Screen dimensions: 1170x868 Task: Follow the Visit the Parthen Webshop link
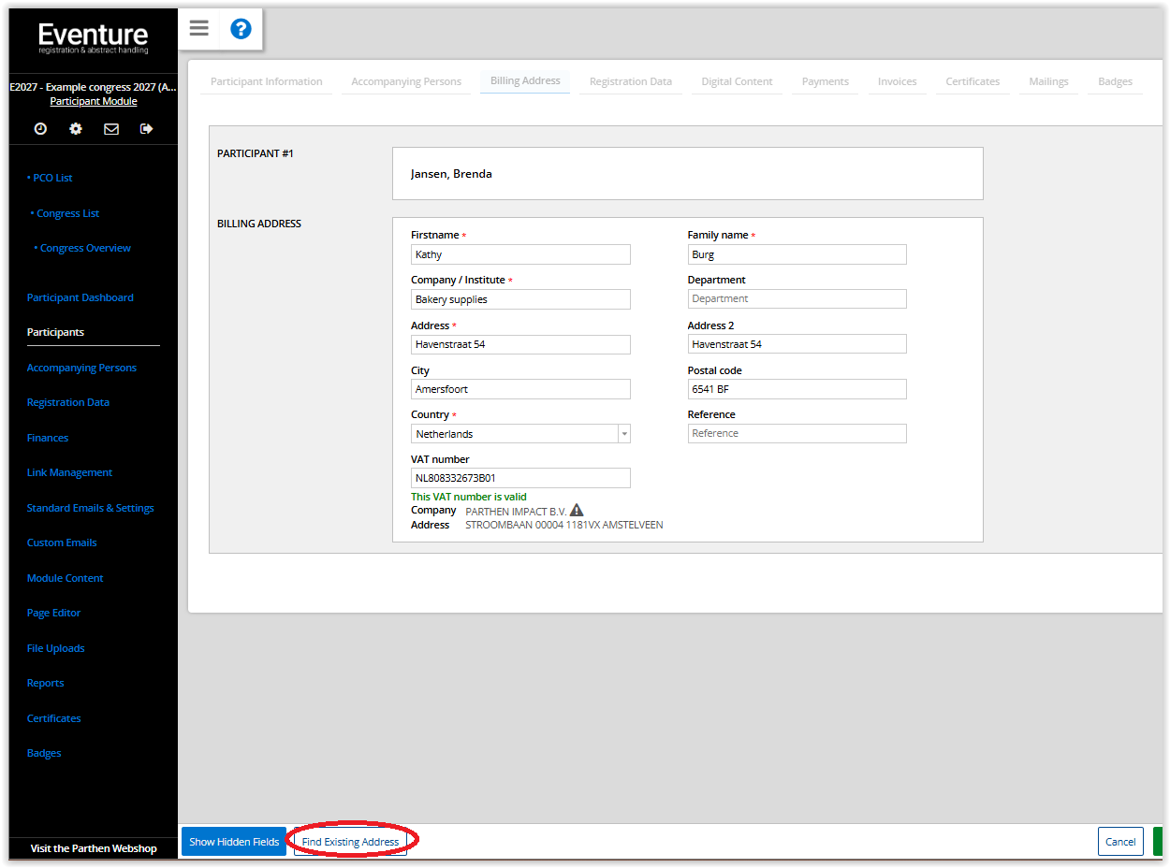click(93, 848)
